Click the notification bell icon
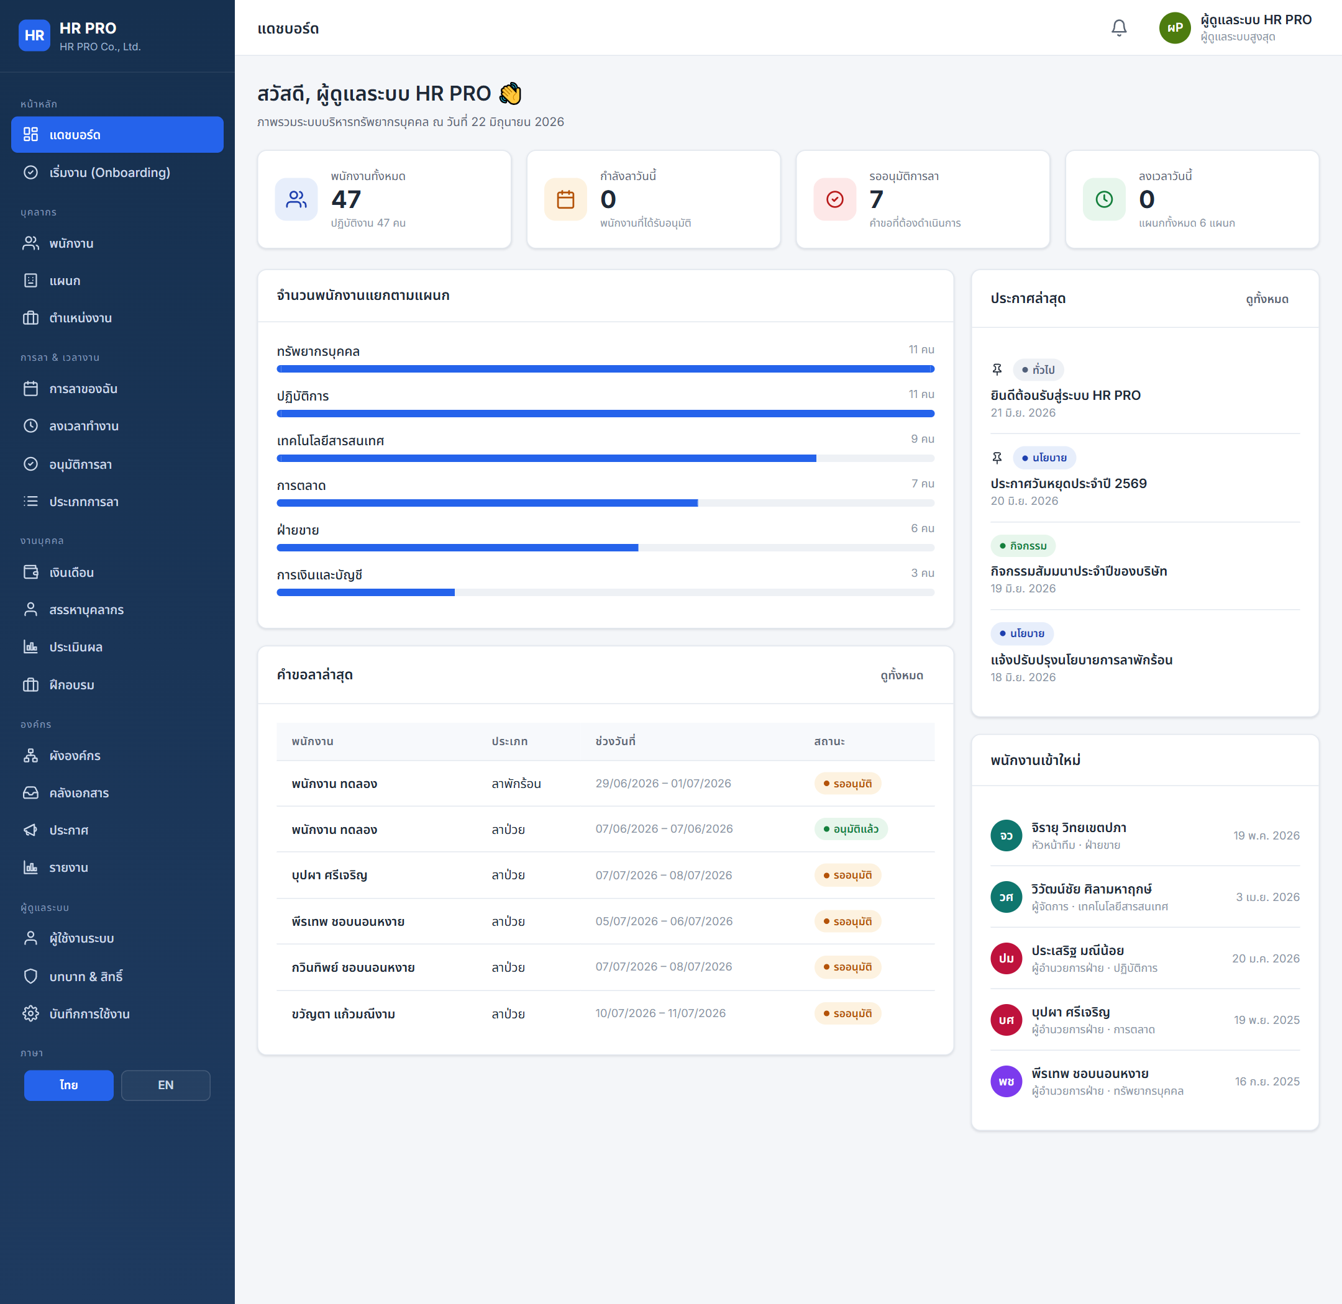Screen dimensions: 1342x1304 tap(1118, 28)
